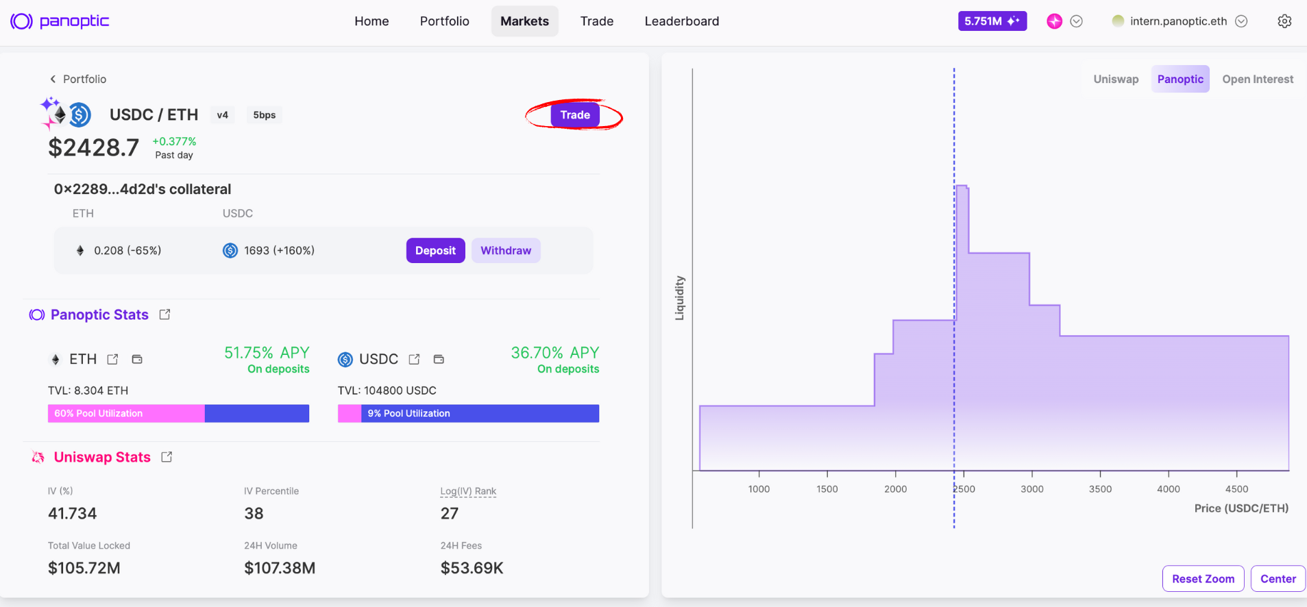The width and height of the screenshot is (1307, 607).
Task: Open the Leaderboard page
Action: [x=682, y=21]
